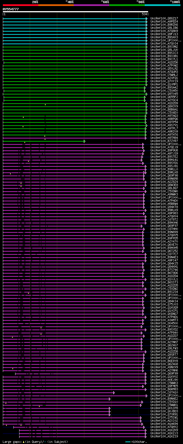
Task: Open entry UniRef100_Q655F2
Action: pyautogui.click(x=164, y=97)
